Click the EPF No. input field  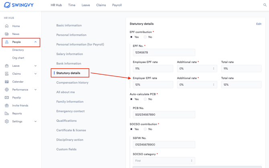(164, 53)
